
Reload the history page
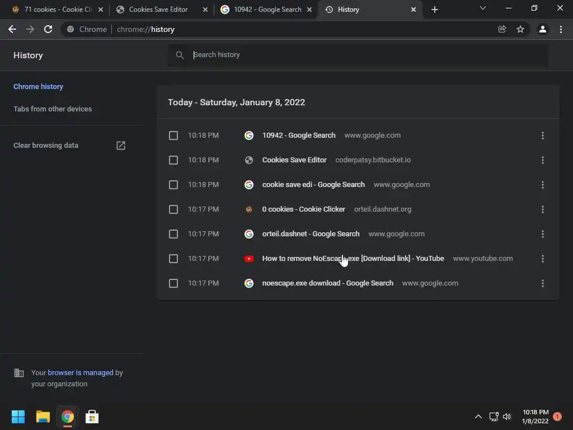tap(48, 29)
